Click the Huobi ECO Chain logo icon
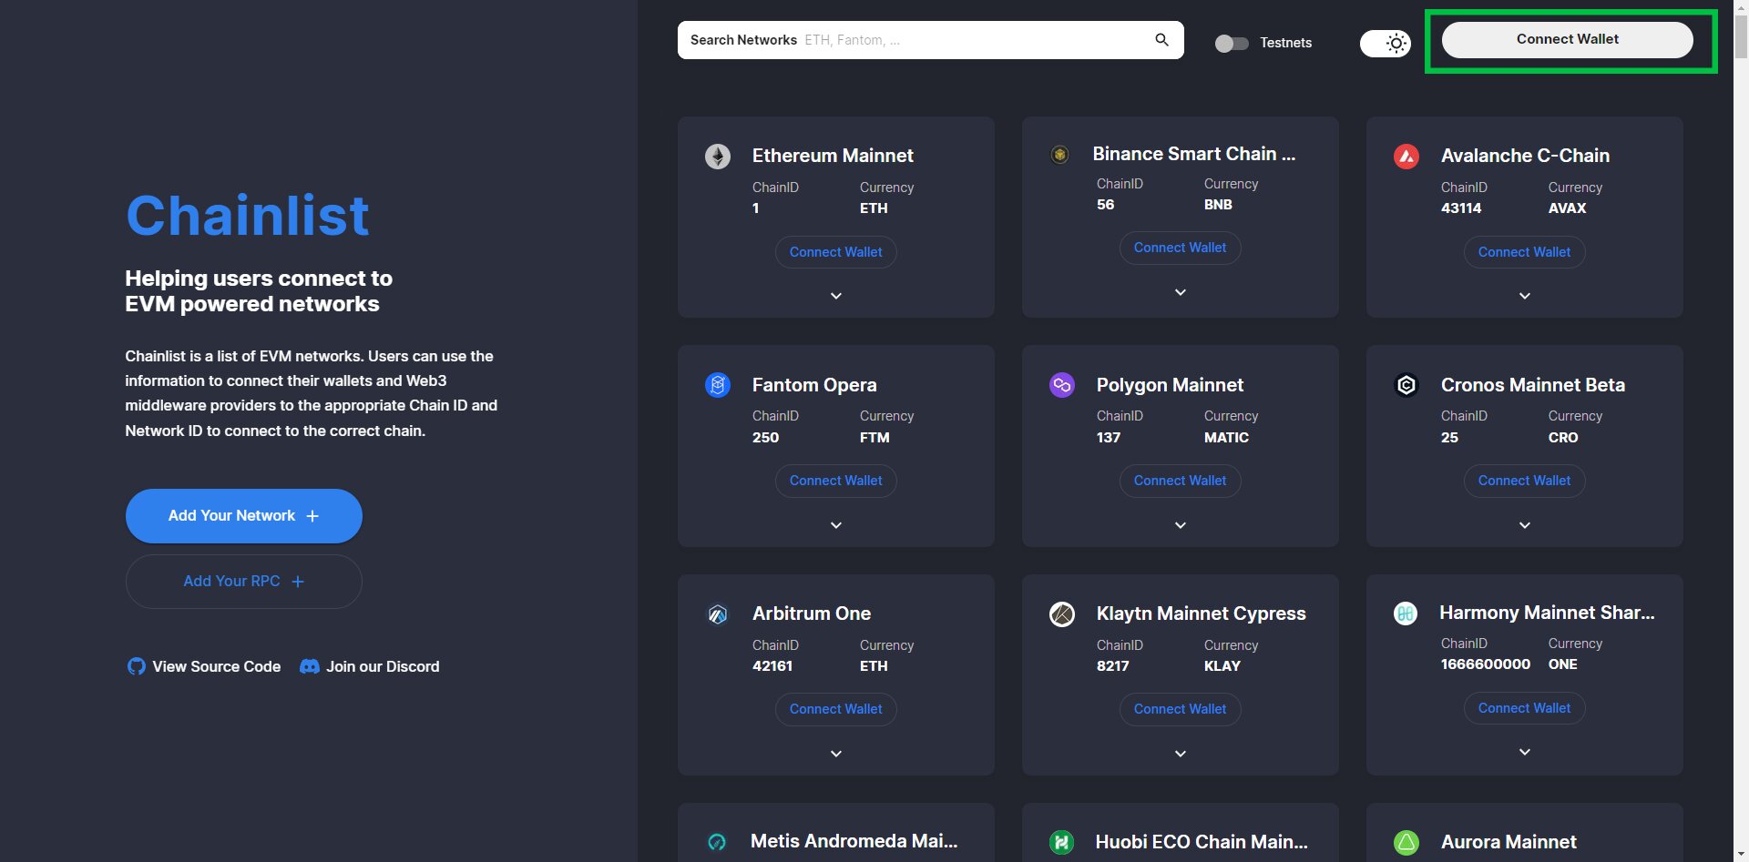 [x=1061, y=843]
